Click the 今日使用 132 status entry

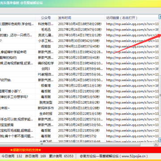pyautogui.click(x=12, y=156)
